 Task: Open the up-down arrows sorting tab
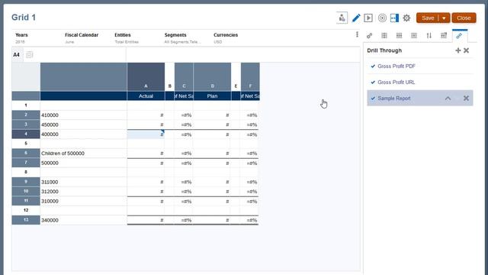click(429, 36)
